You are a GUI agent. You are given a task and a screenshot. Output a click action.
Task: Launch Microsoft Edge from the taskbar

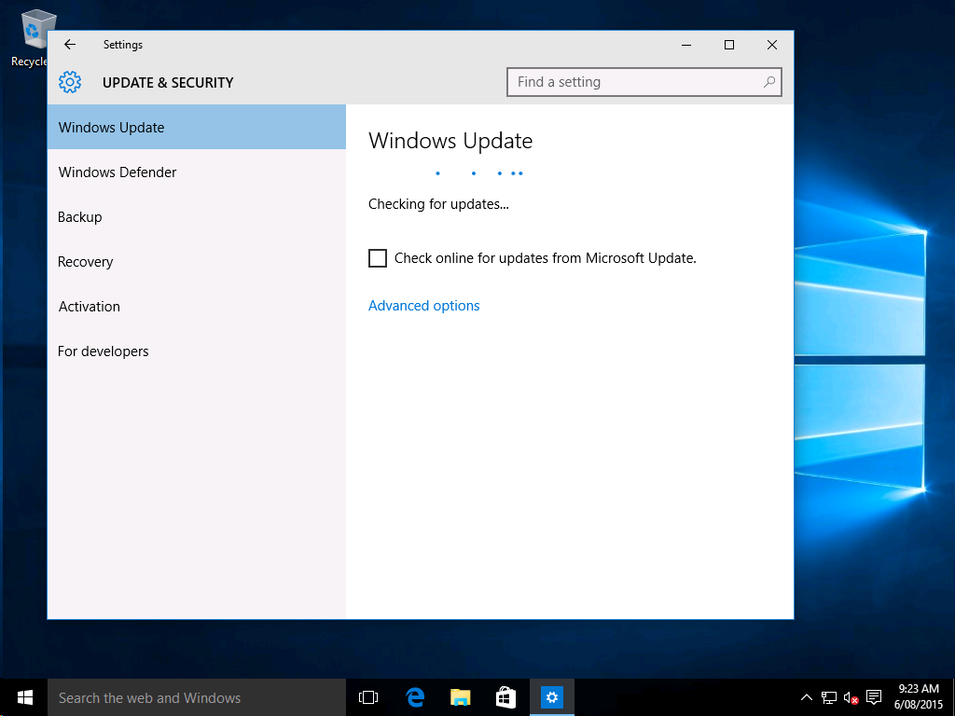click(415, 697)
